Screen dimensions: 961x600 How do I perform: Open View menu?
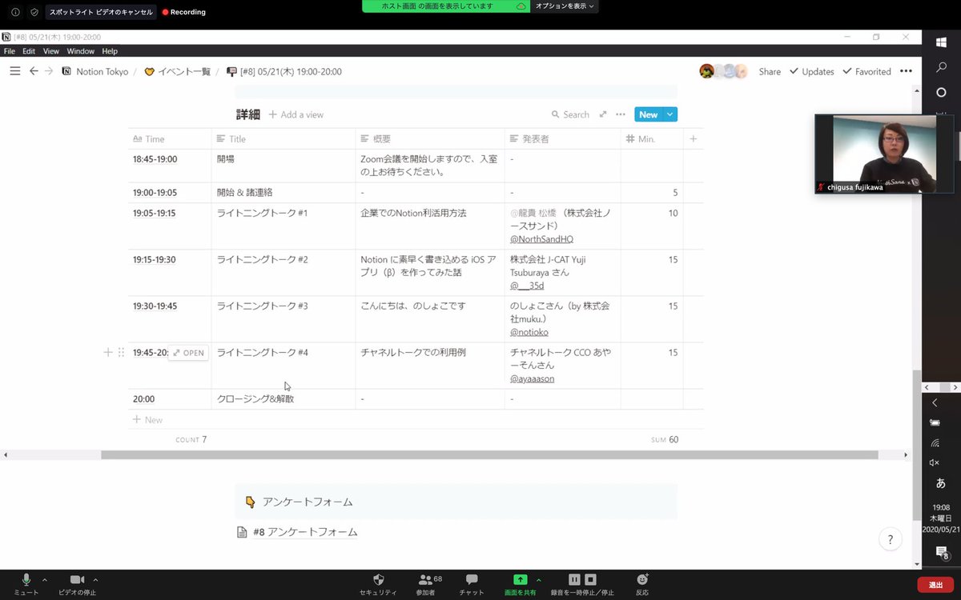(x=51, y=51)
